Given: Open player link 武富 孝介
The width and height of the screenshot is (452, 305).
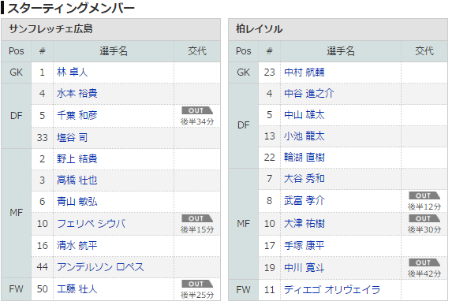Looking at the screenshot, I should point(304,201).
